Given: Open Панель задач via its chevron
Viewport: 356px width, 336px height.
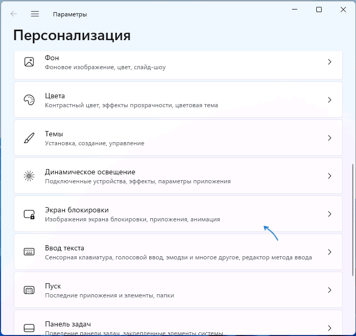Looking at the screenshot, I should coord(330,328).
